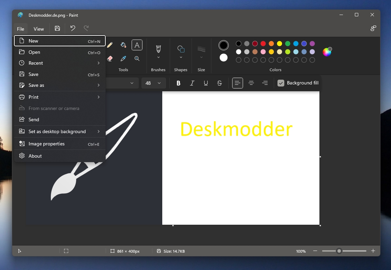Image resolution: width=391 pixels, height=270 pixels.
Task: Select the Color picker eyedropper tool
Action: coord(123,59)
